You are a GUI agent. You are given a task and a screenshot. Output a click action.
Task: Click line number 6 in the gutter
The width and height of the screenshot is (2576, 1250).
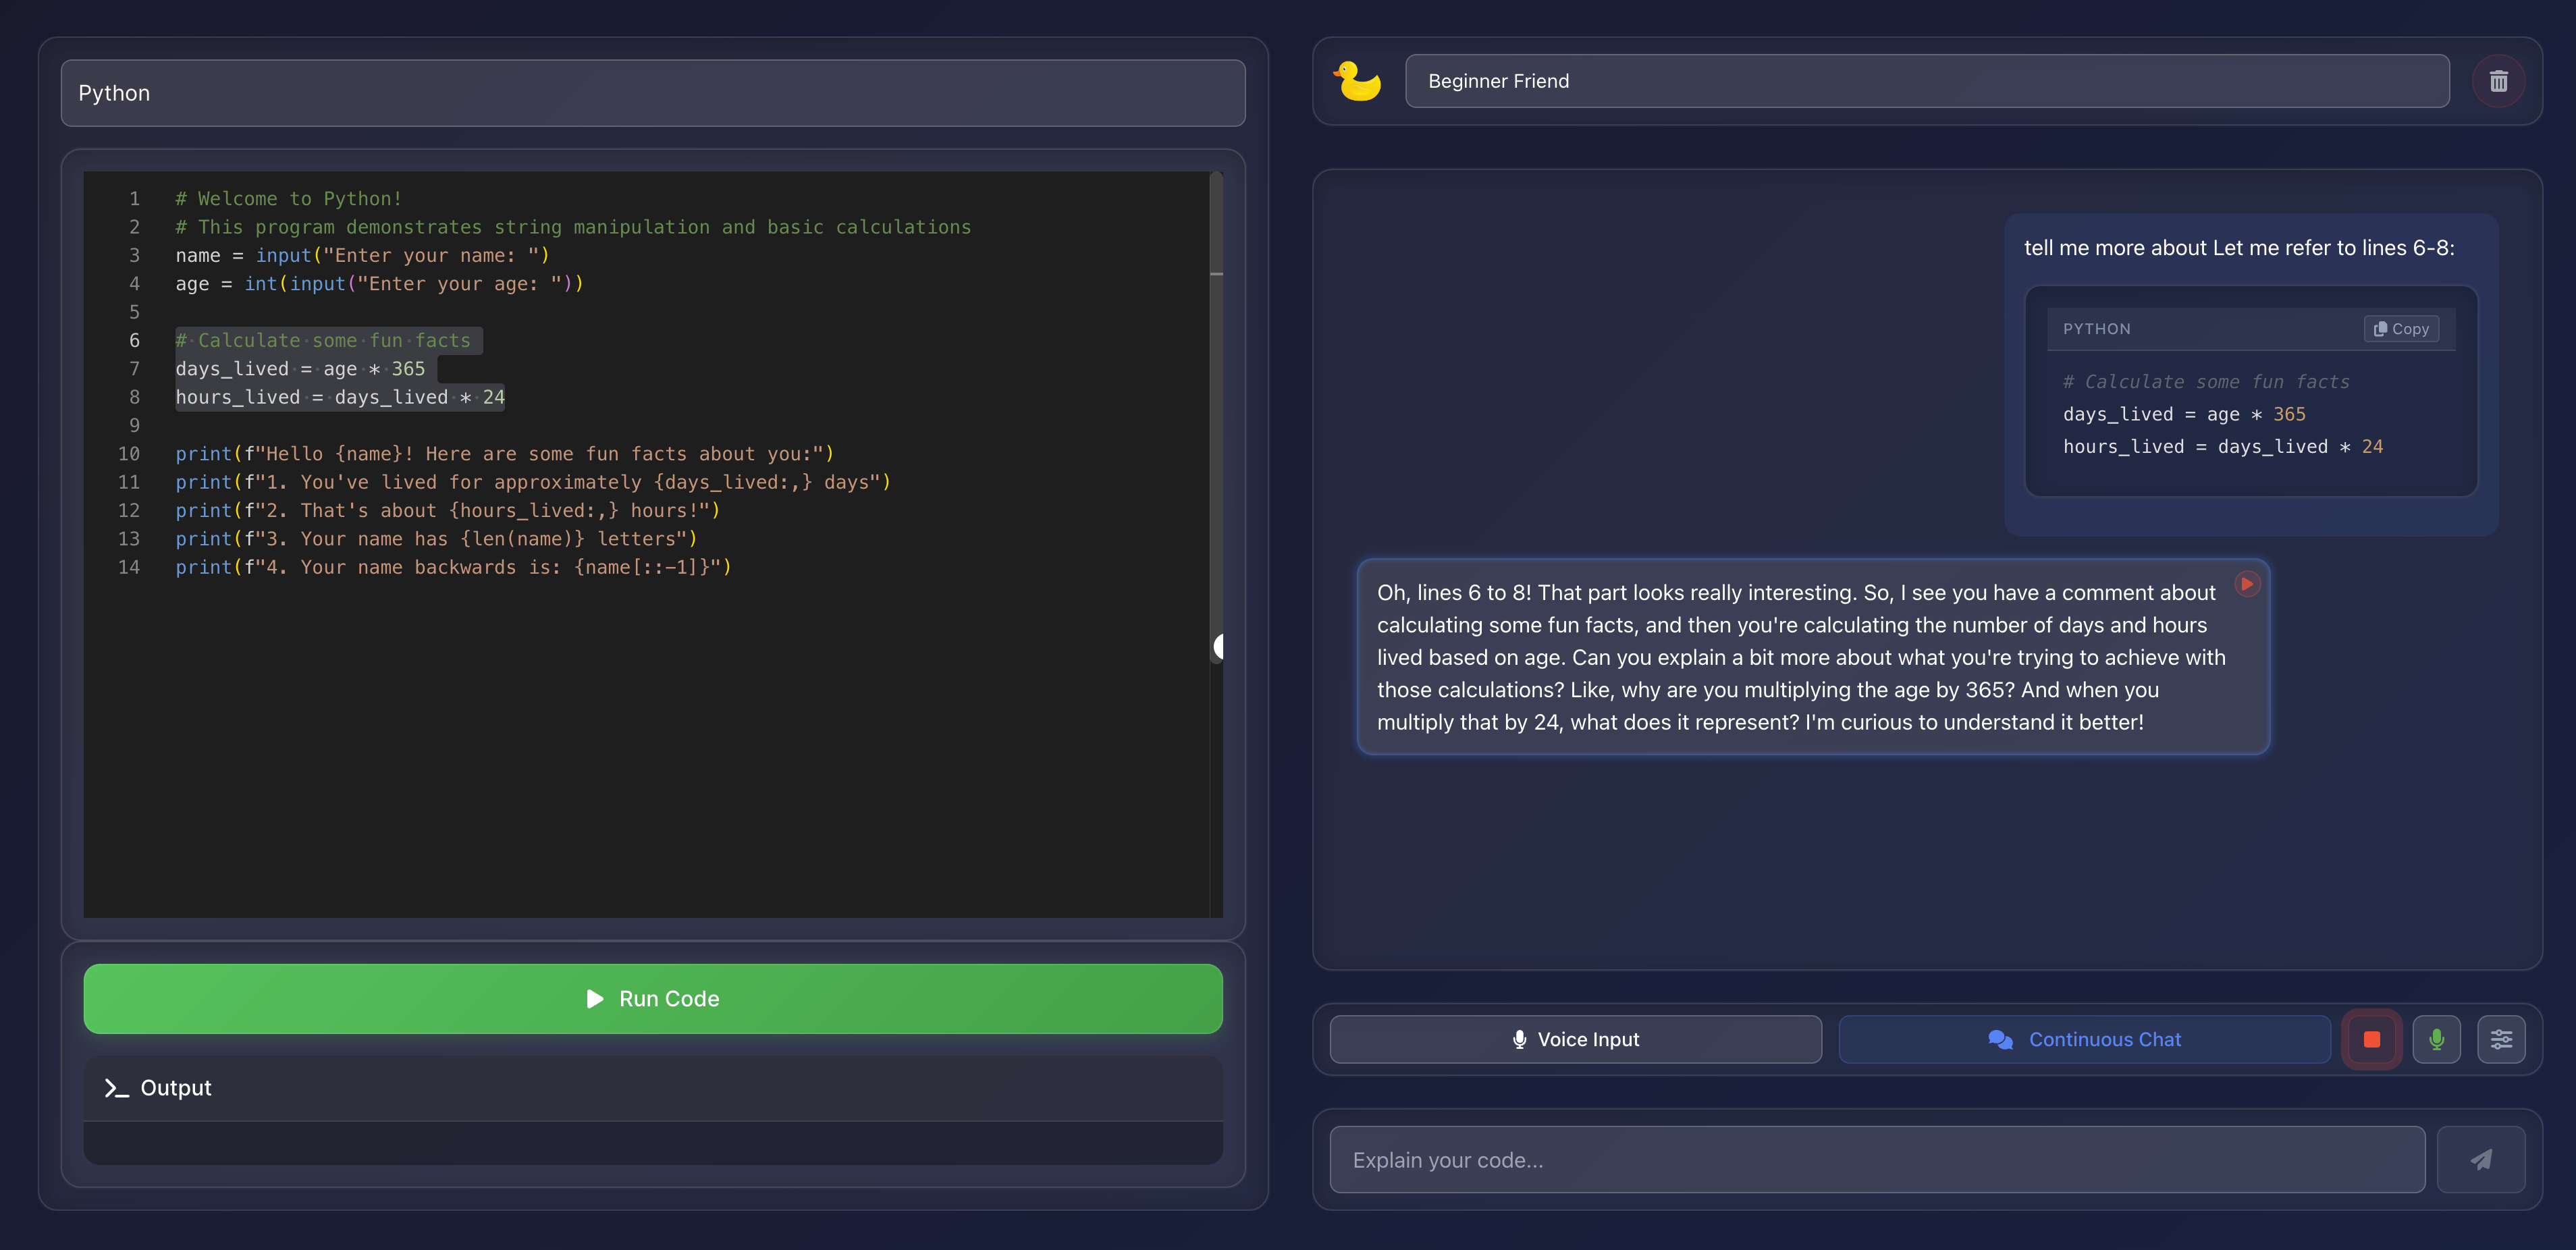(x=134, y=341)
